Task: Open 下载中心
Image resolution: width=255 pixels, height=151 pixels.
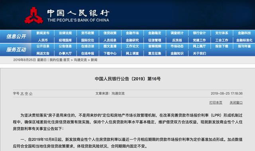Action: click(110, 53)
